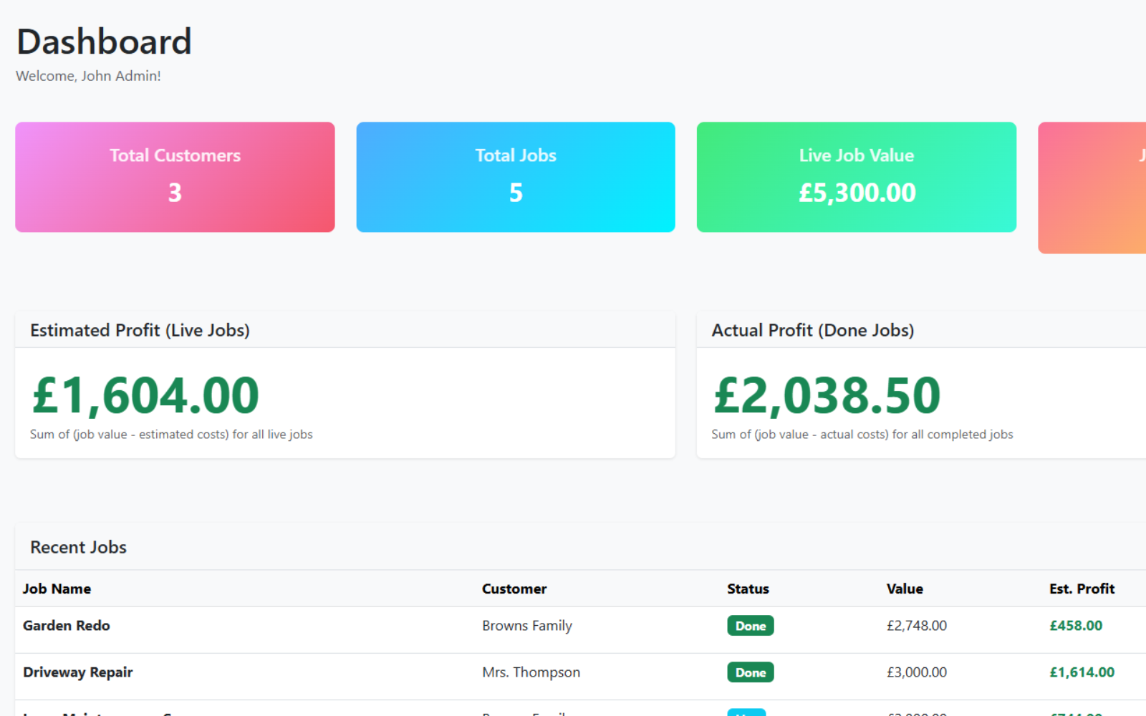Click Done badge in Garden Redo row

pos(751,626)
